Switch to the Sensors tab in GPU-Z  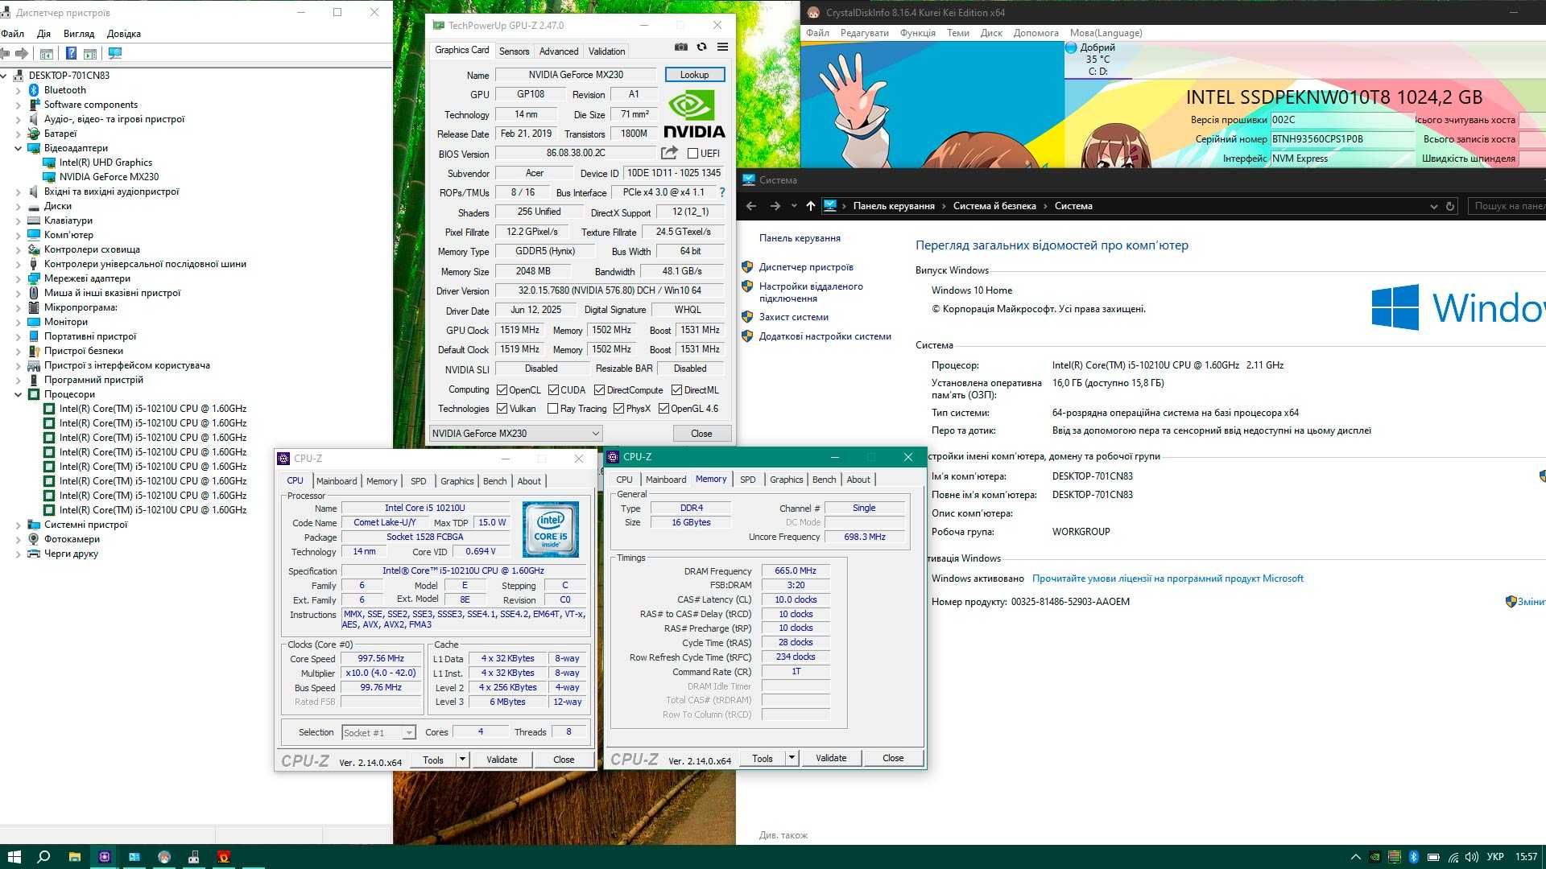click(x=514, y=51)
